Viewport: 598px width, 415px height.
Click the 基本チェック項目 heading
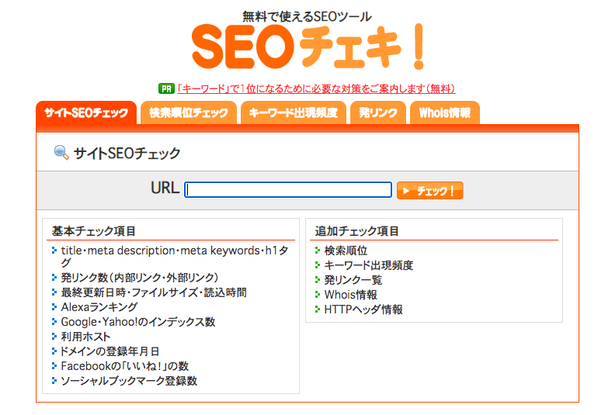tap(93, 231)
